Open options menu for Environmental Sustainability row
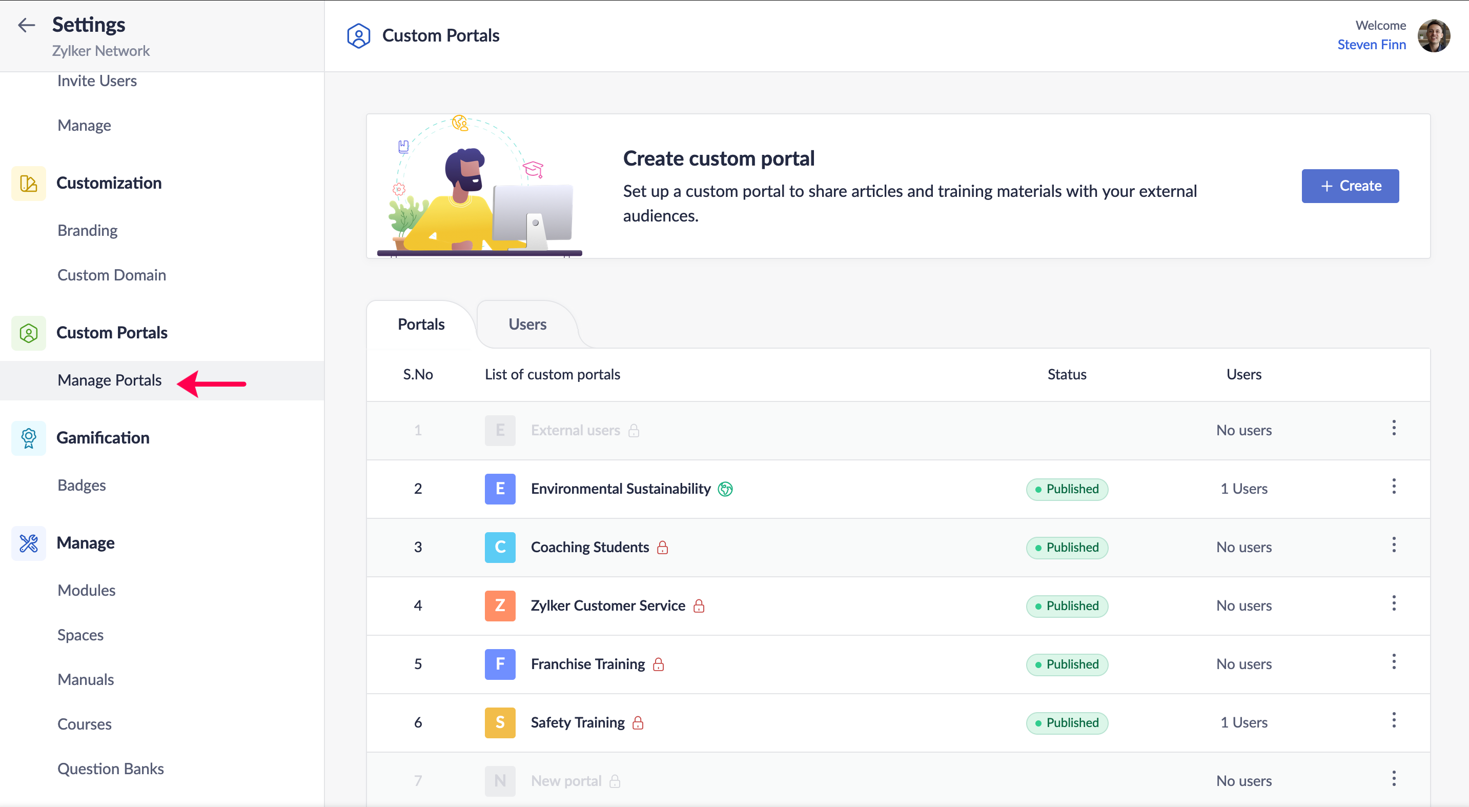The height and width of the screenshot is (807, 1469). click(x=1394, y=487)
